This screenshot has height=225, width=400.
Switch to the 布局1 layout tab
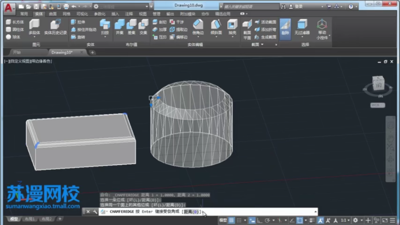click(x=30, y=219)
